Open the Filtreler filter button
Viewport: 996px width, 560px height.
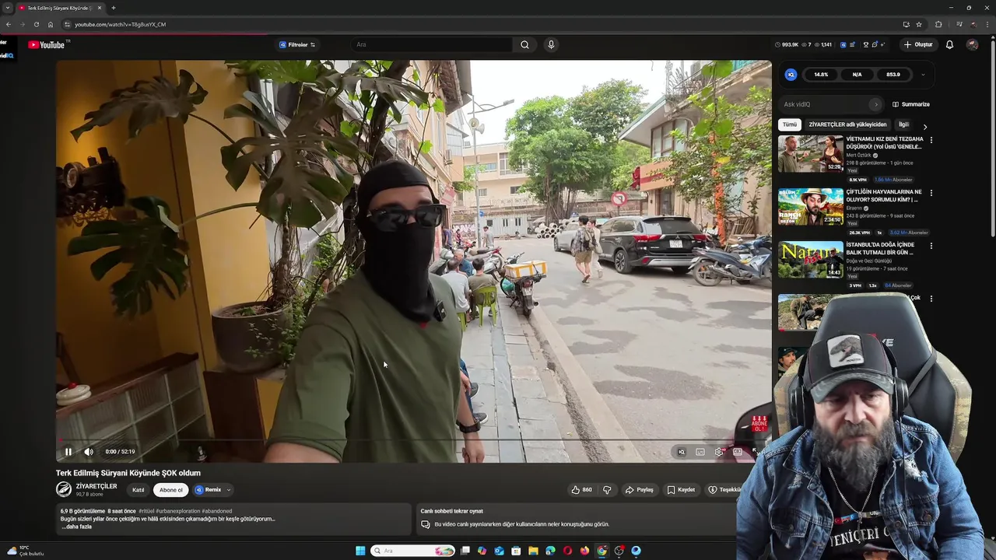tap(297, 44)
